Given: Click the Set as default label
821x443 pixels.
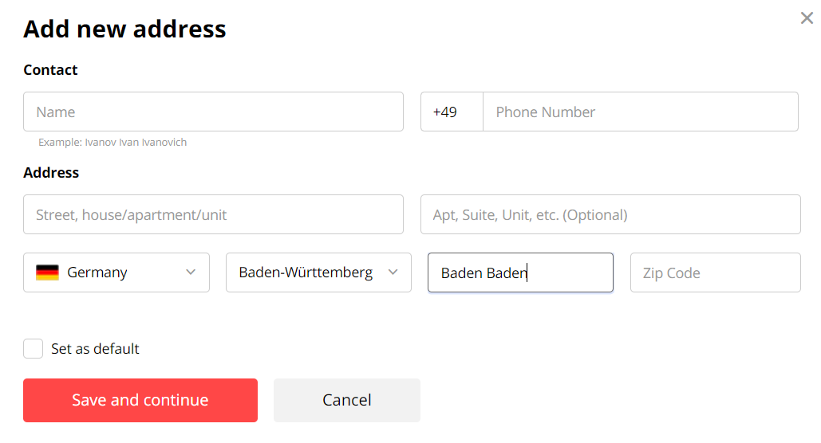Looking at the screenshot, I should pyautogui.click(x=95, y=349).
